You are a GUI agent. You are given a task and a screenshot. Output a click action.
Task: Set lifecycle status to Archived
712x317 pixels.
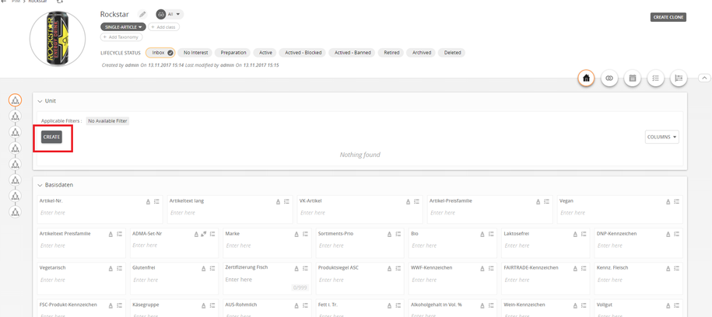[x=422, y=53]
